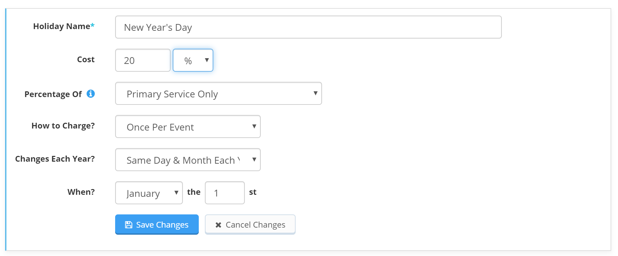Open the cost unit % dropdown
The height and width of the screenshot is (256, 618).
point(193,60)
